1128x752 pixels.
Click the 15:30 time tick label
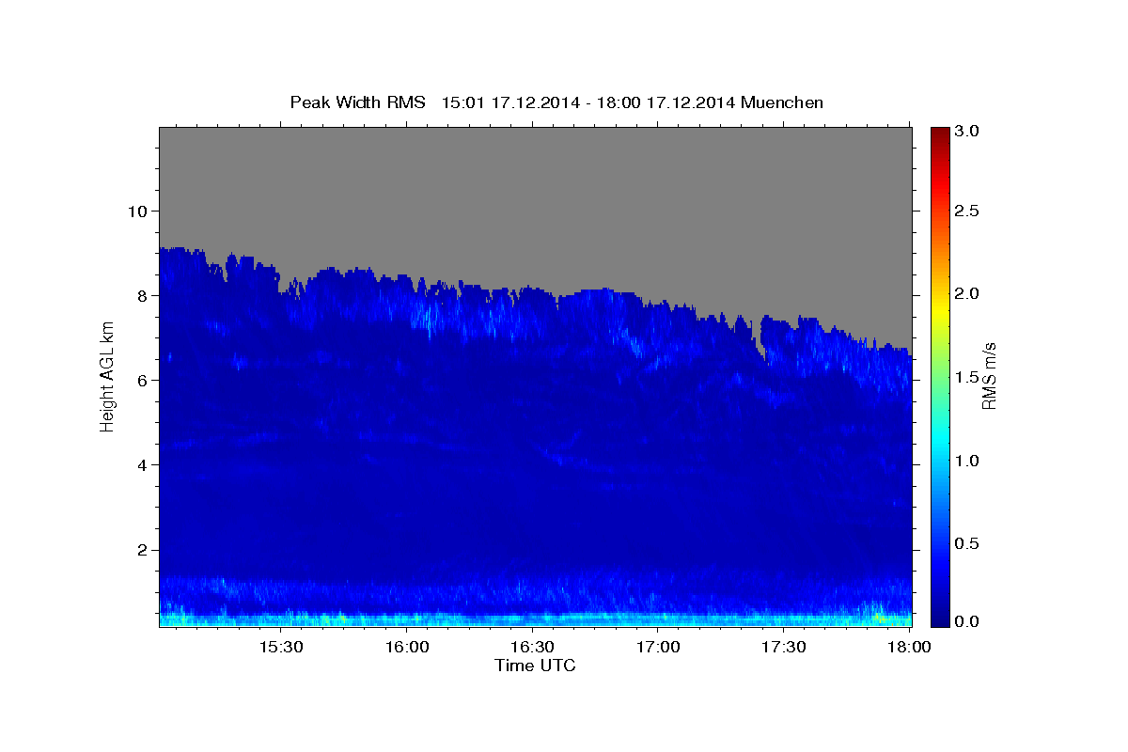click(280, 648)
